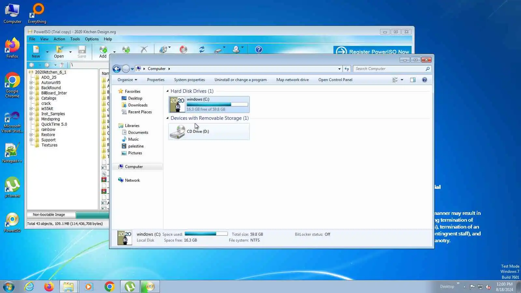Toggle the Explorer preview pane icon

coord(413,80)
